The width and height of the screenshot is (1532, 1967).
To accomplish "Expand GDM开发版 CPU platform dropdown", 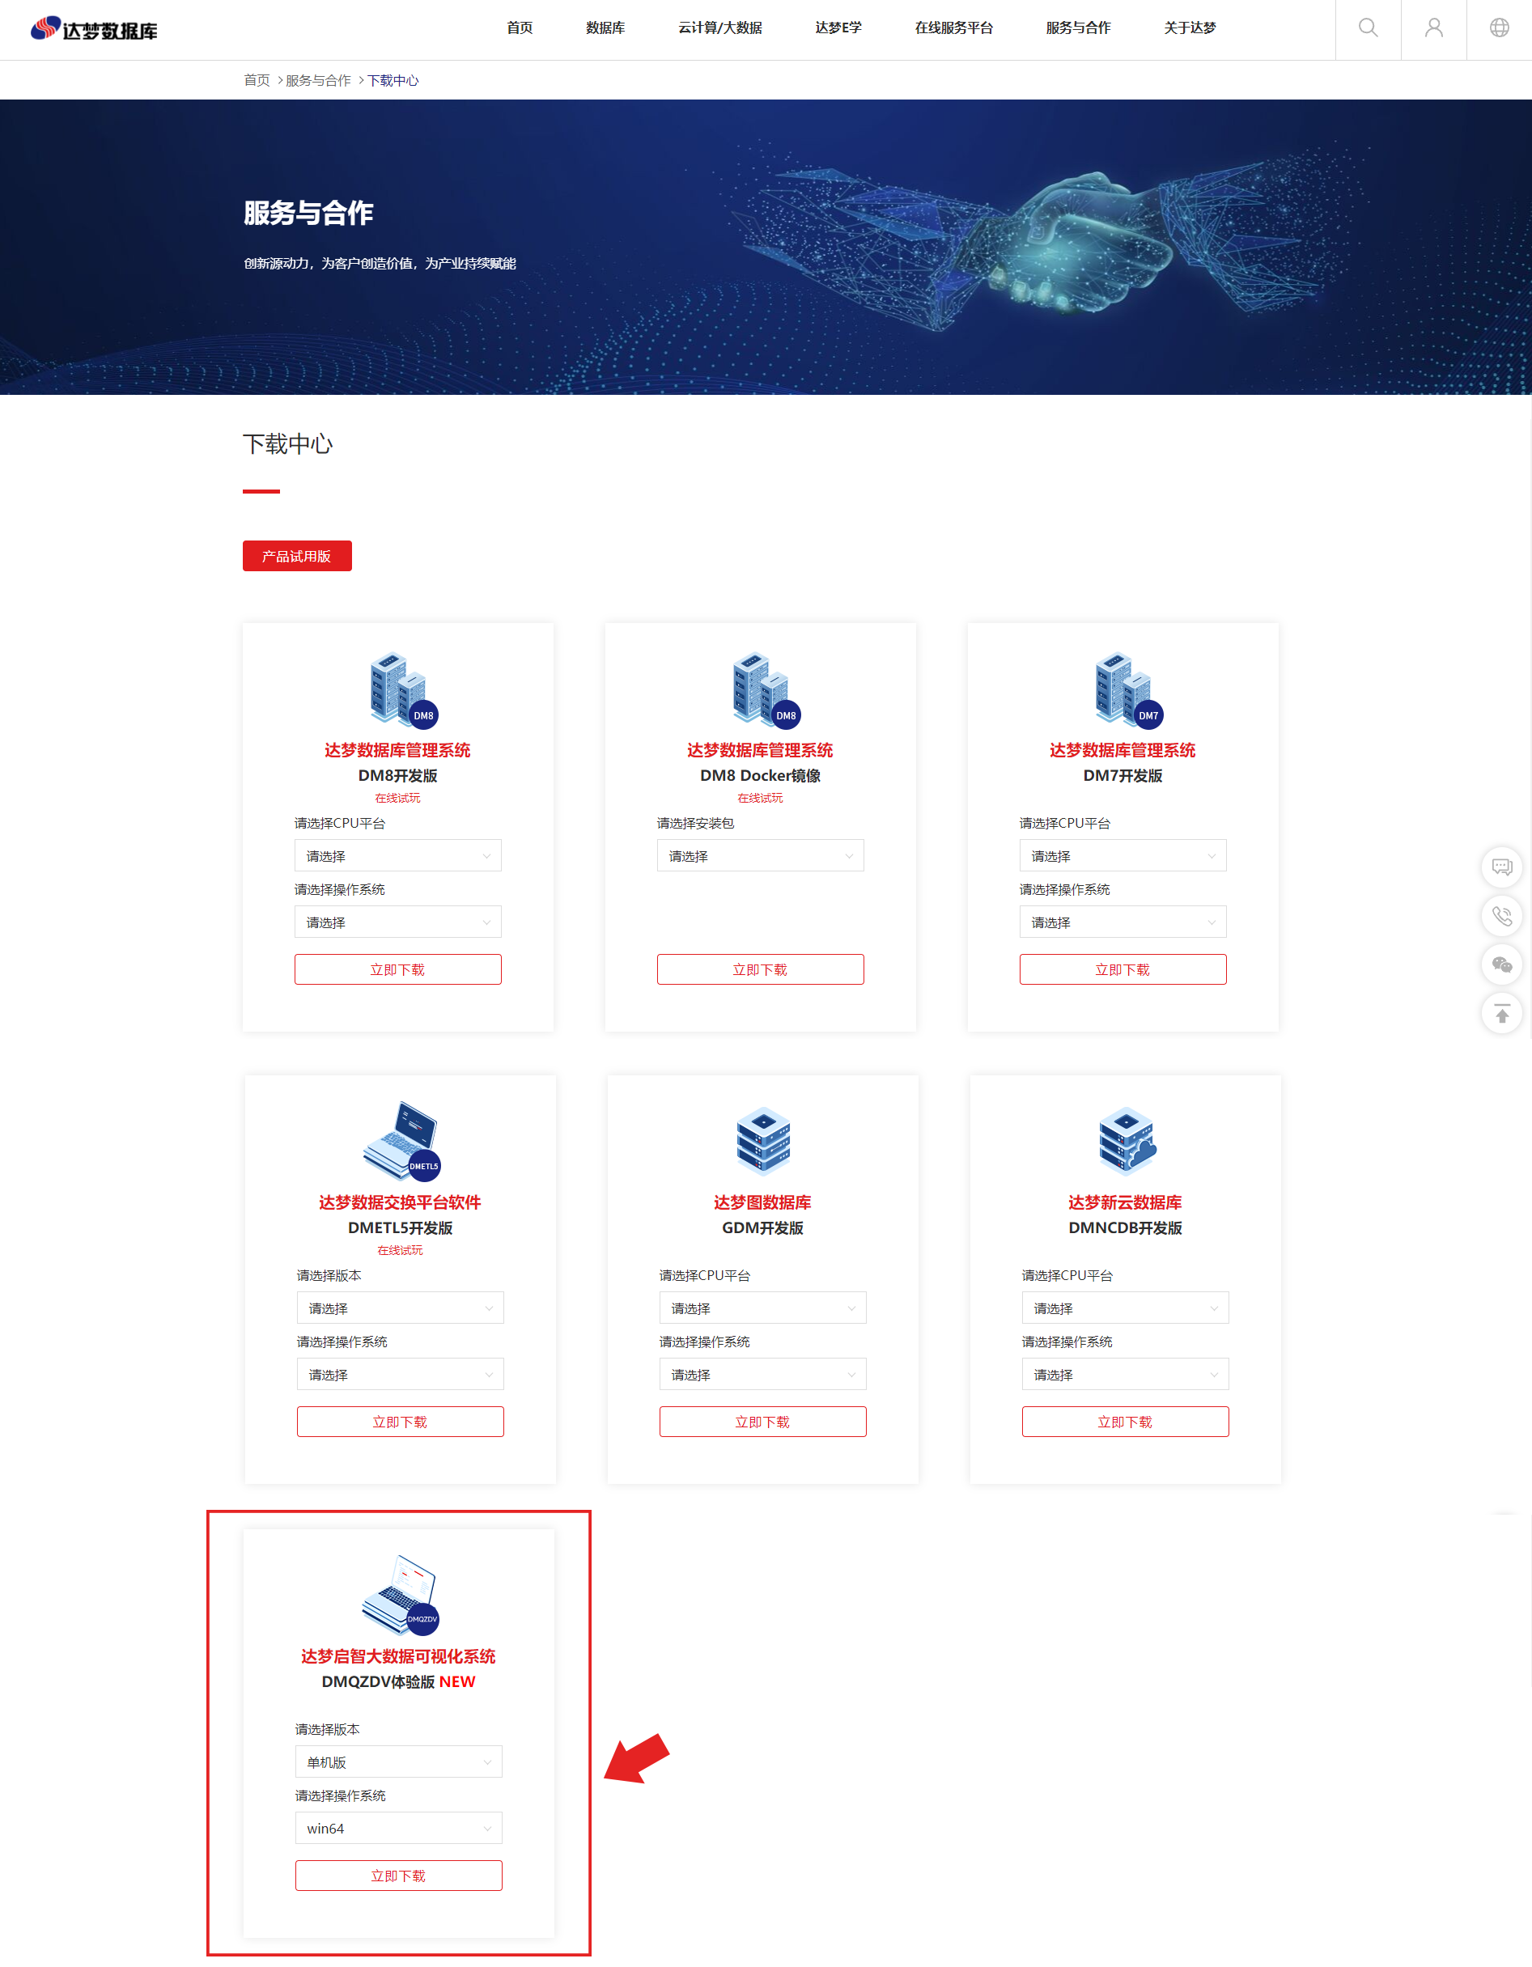I will [x=762, y=1308].
